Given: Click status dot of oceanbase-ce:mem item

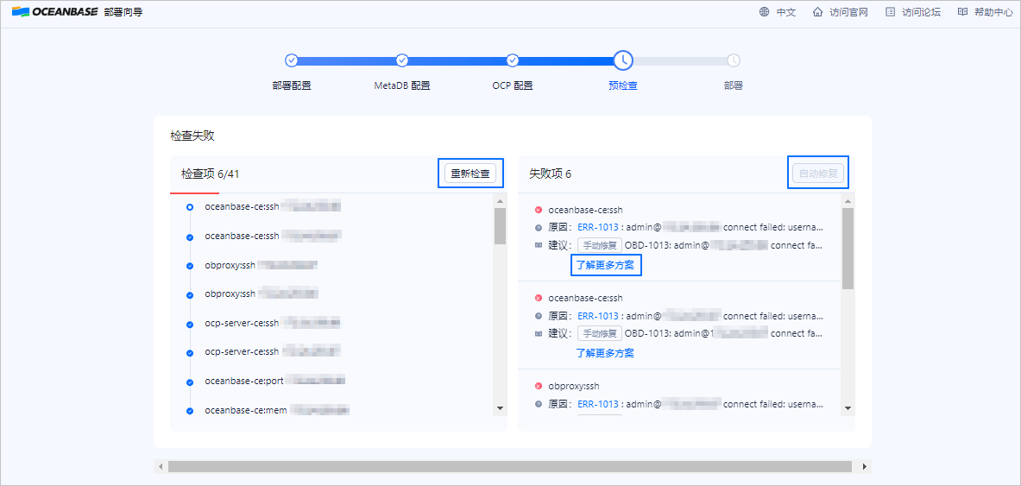Looking at the screenshot, I should 190,411.
